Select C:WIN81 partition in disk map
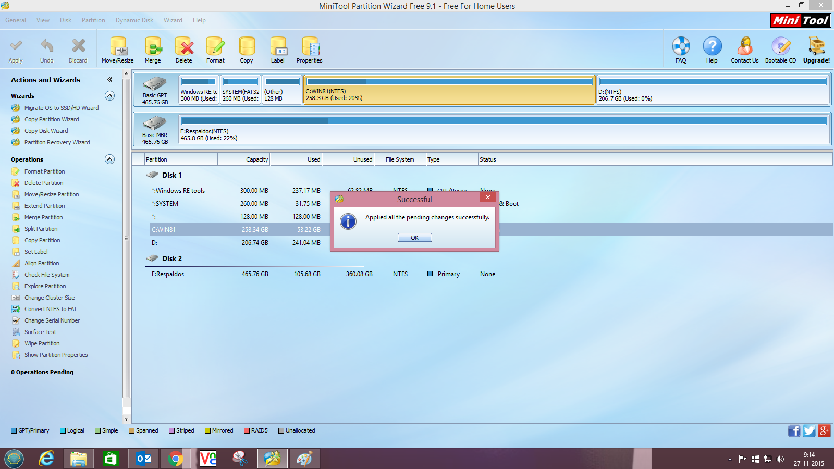 pyautogui.click(x=449, y=90)
